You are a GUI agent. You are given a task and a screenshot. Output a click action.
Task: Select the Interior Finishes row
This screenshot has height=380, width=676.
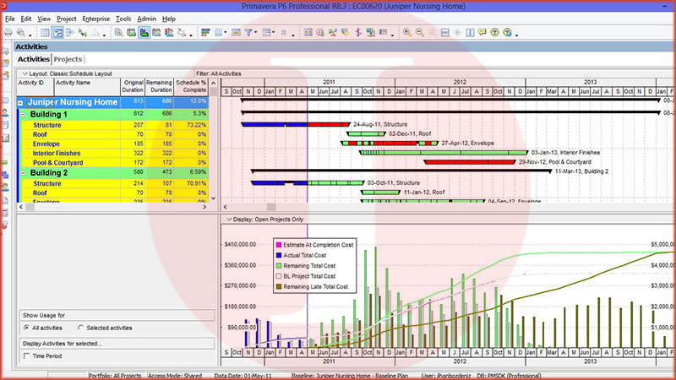[x=113, y=154]
